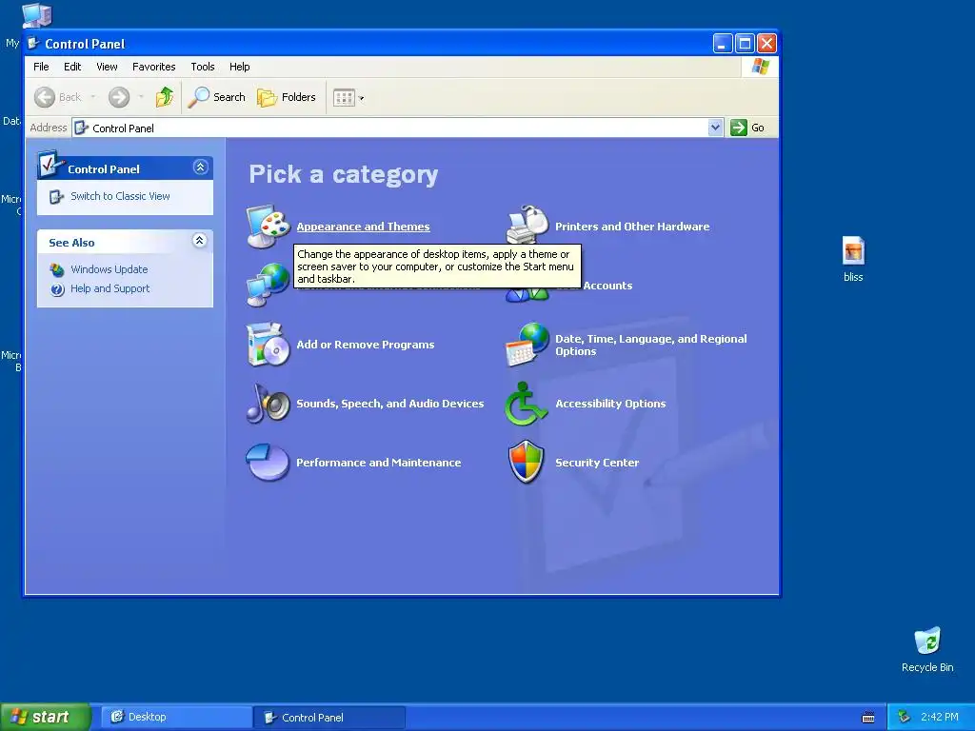Open the Security Center shield icon
This screenshot has width=975, height=731.
[x=526, y=462]
